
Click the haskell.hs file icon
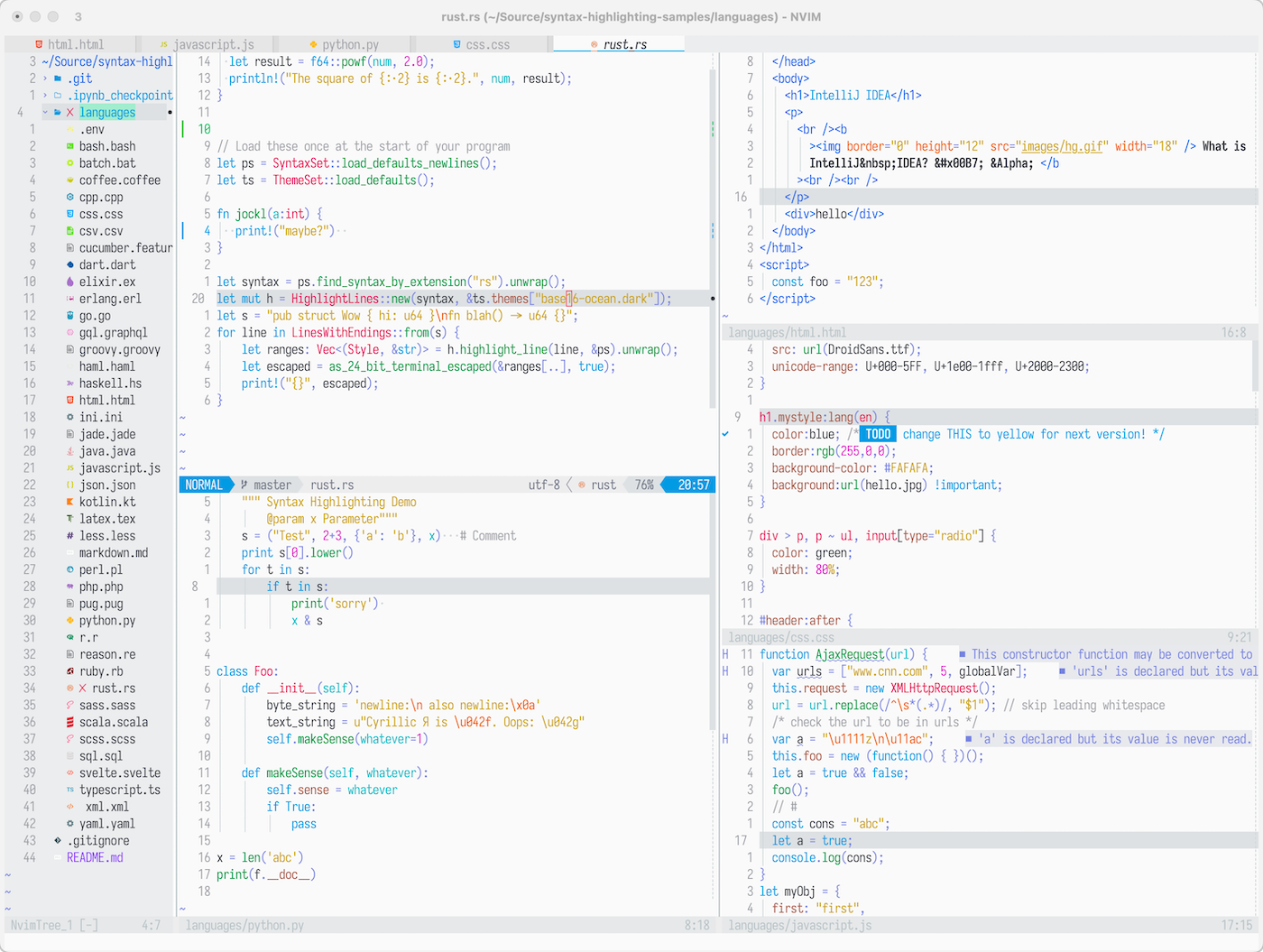tap(70, 384)
